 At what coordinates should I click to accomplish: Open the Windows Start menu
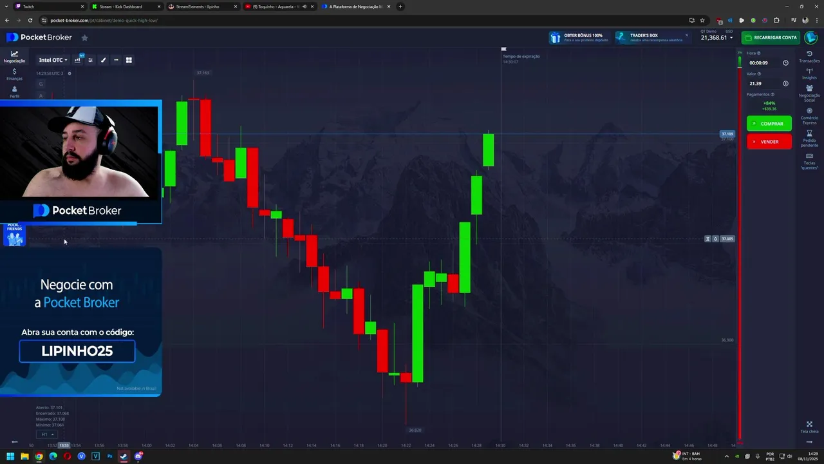pos(11,456)
